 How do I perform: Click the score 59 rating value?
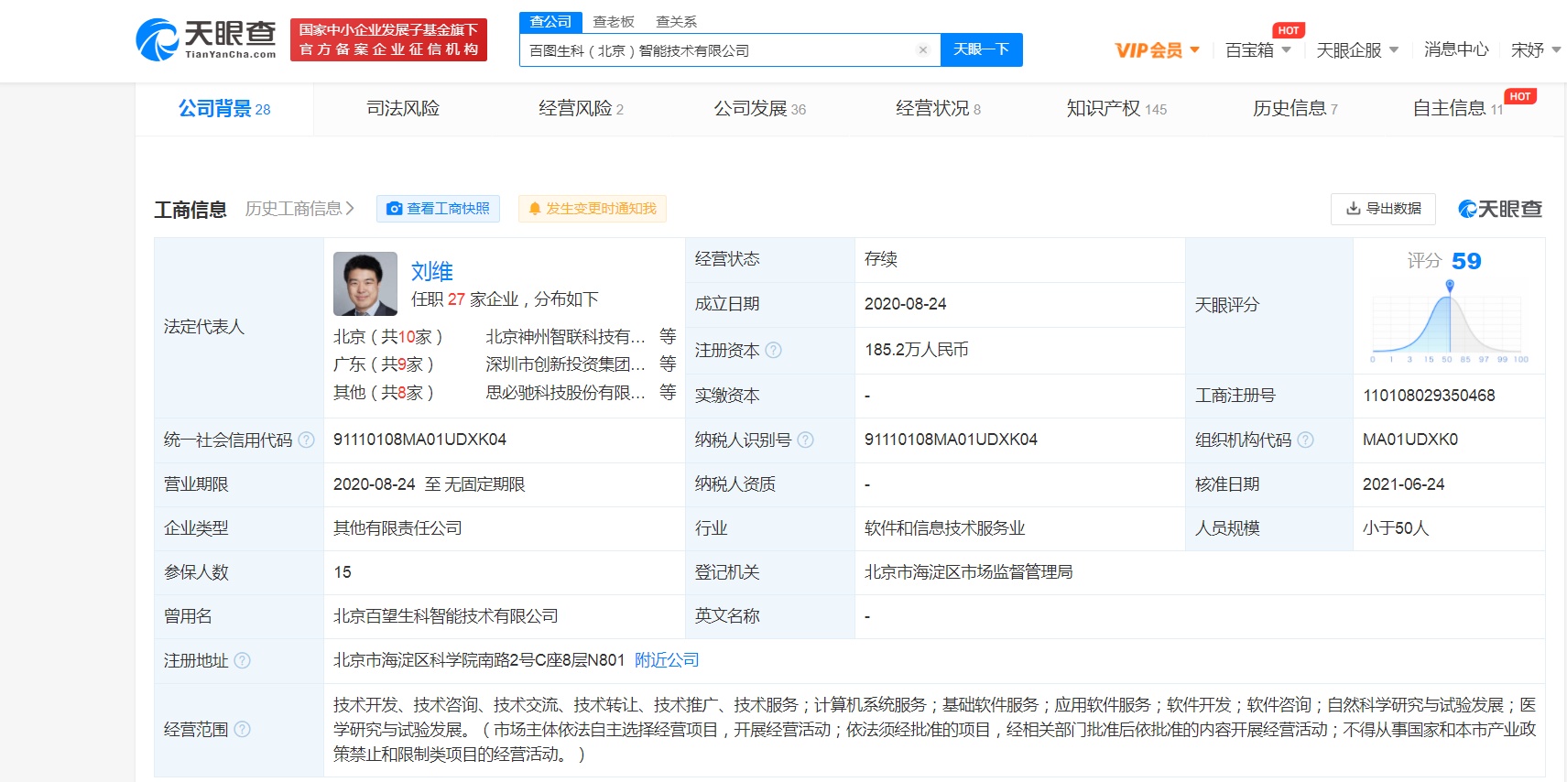point(1466,261)
